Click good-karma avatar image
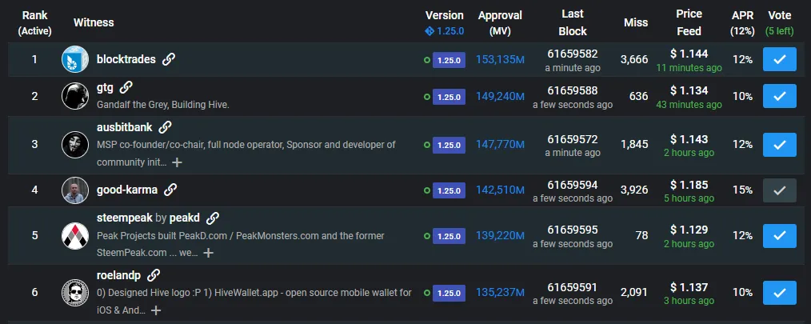 coord(75,190)
